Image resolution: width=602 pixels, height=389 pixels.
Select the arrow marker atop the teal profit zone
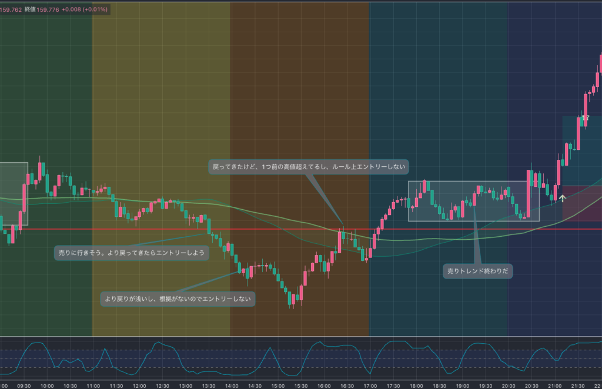(584, 118)
